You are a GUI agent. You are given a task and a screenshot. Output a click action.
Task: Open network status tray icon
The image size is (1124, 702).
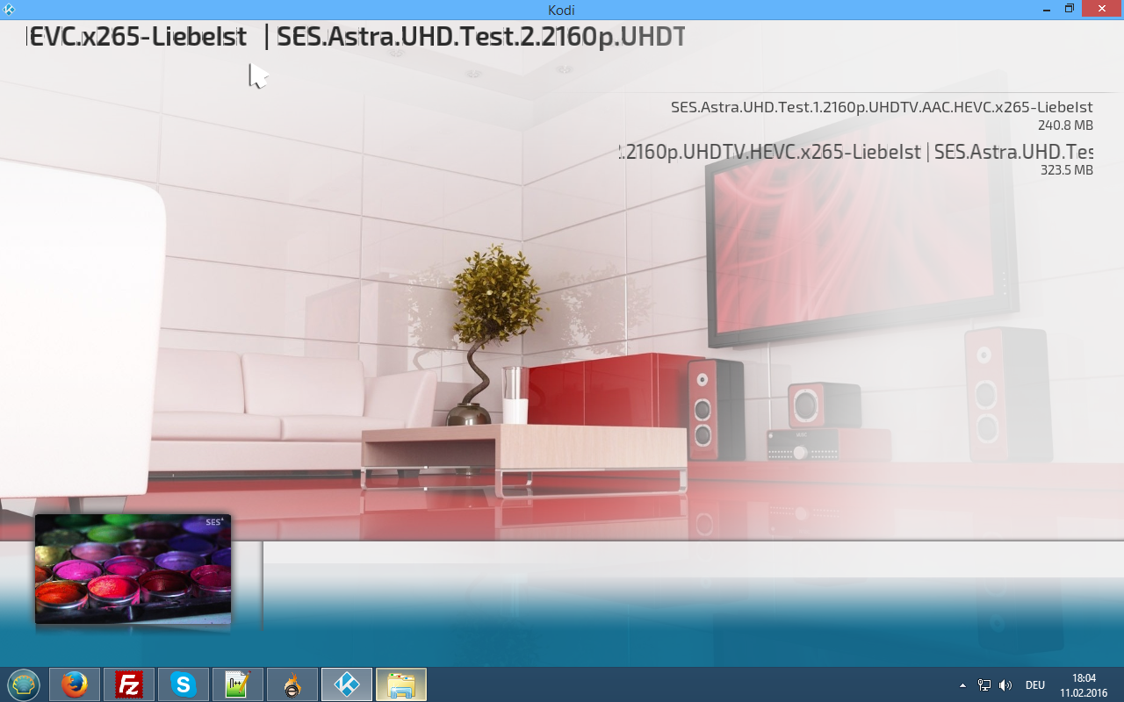coord(984,685)
